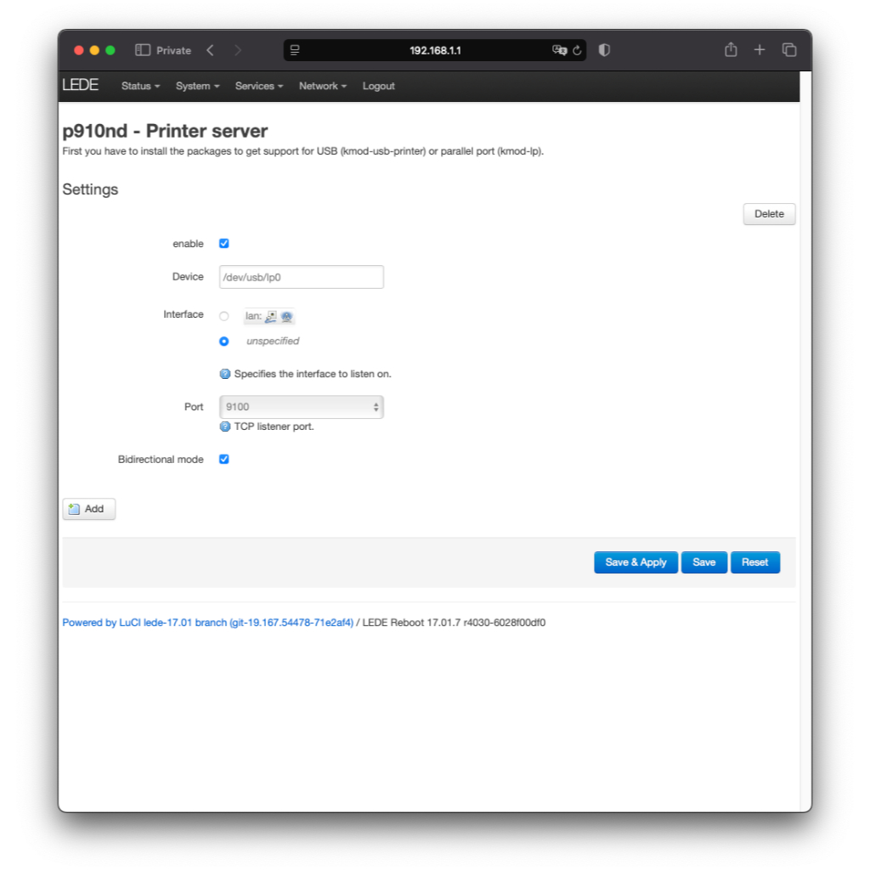This screenshot has height=870, width=870.
Task: Uncheck the enable checkbox
Action: coord(224,244)
